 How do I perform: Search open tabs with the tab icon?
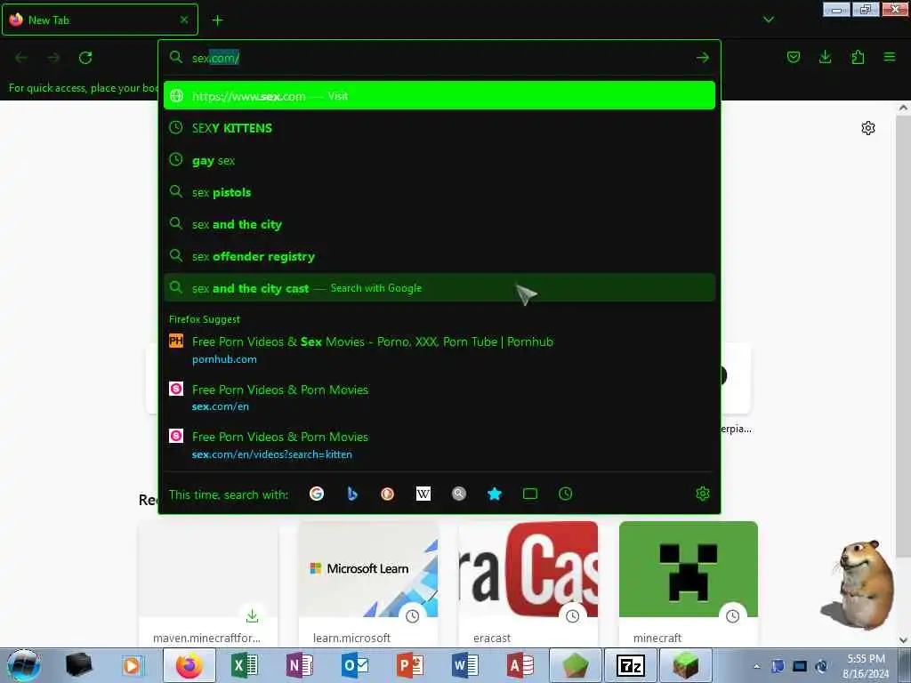pos(530,494)
